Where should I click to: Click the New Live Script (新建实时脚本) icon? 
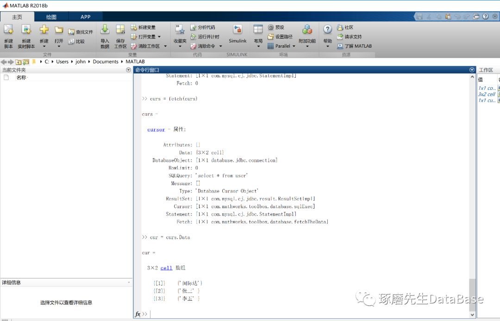tap(26, 30)
